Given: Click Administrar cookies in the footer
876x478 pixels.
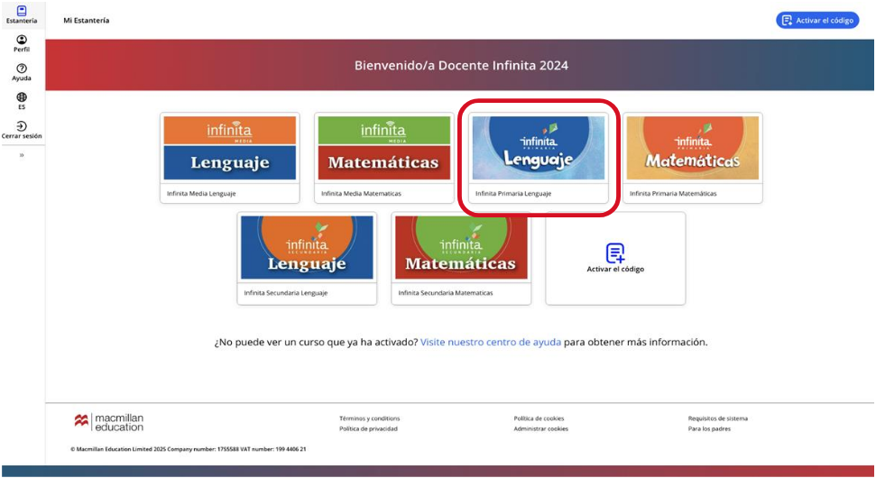Looking at the screenshot, I should point(540,429).
